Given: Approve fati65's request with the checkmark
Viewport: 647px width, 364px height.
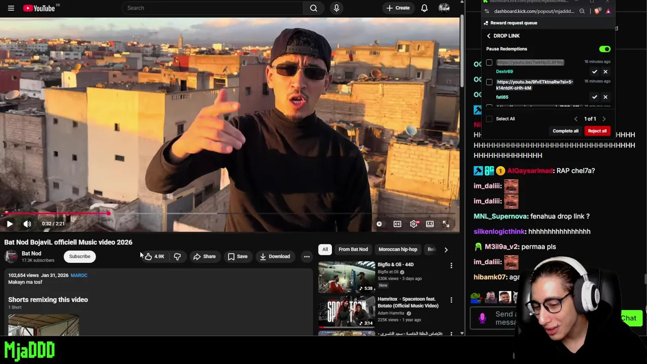Looking at the screenshot, I should pyautogui.click(x=594, y=97).
